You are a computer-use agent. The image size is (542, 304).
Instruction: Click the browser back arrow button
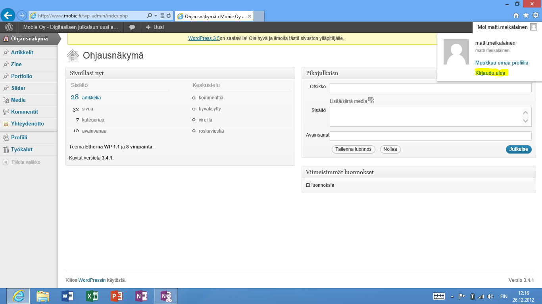pyautogui.click(x=8, y=15)
